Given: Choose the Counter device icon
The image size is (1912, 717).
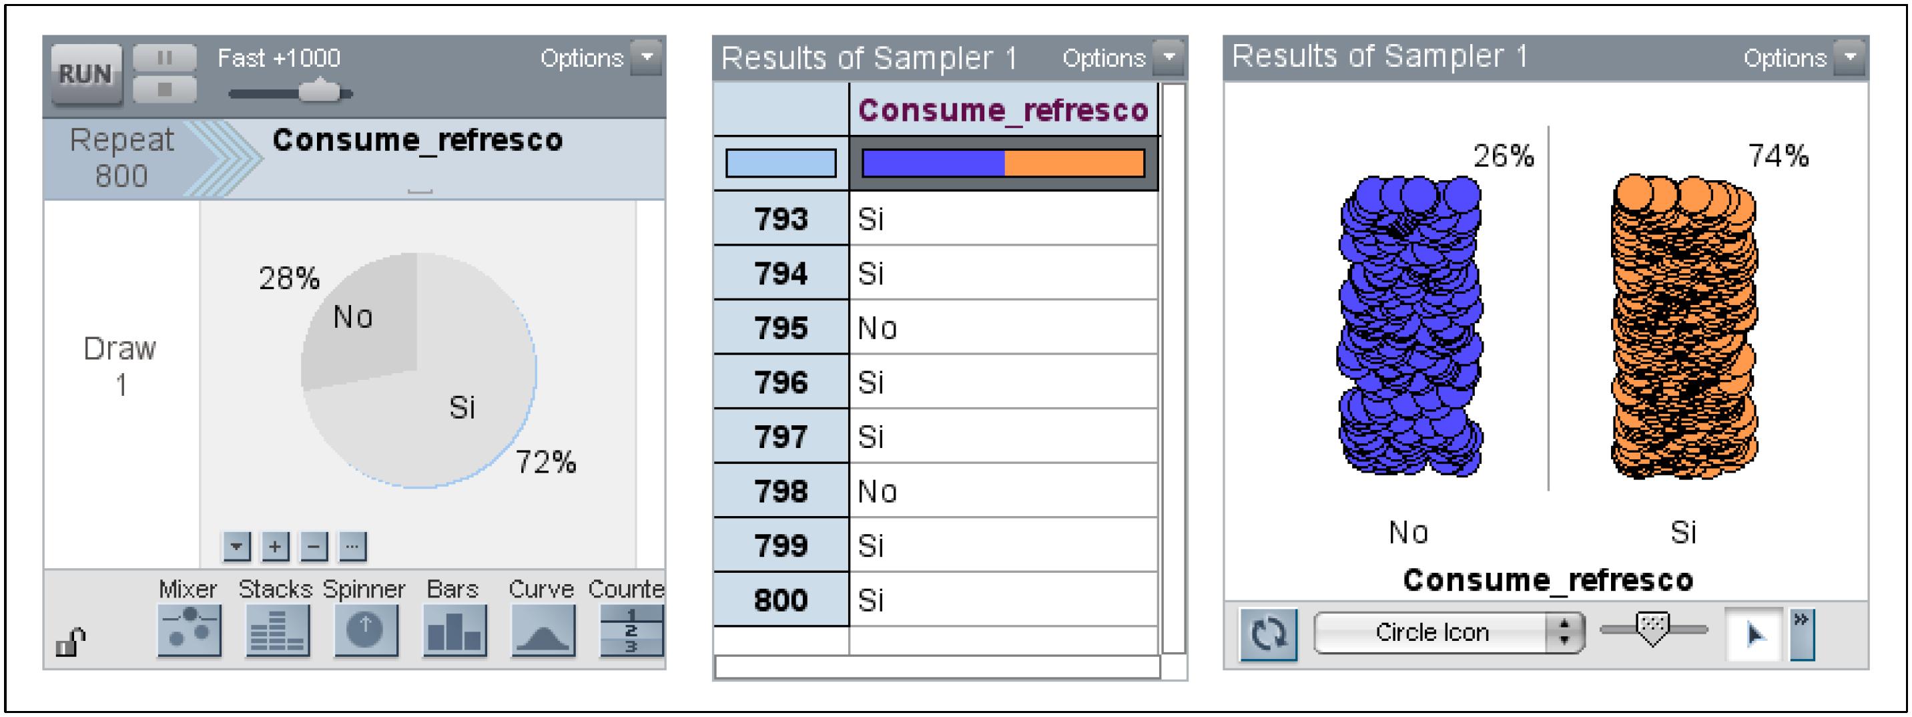Looking at the screenshot, I should pos(630,630).
